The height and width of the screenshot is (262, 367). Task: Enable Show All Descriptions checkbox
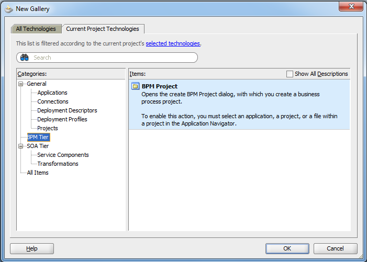click(x=290, y=74)
